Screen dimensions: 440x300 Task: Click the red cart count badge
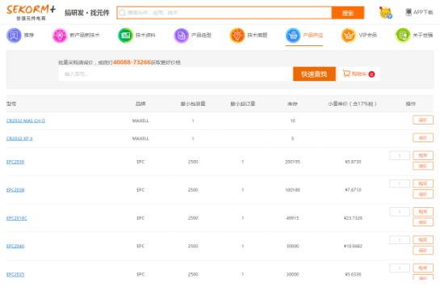(371, 74)
